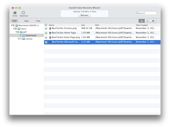
Task: Click the date cell of 1.92 MB row
Action: tap(146, 37)
